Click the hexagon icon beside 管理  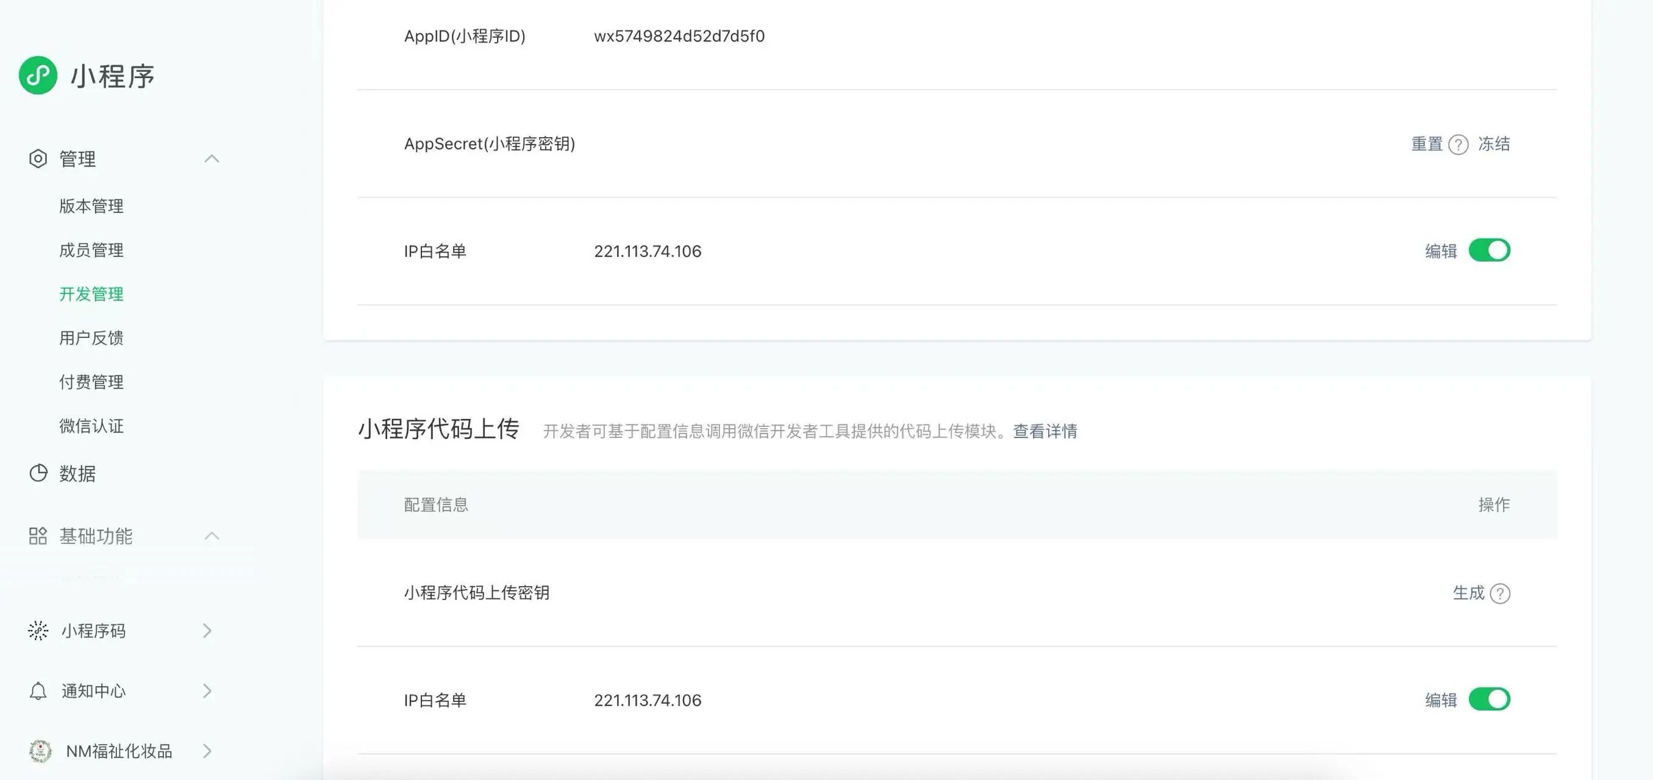tap(38, 159)
